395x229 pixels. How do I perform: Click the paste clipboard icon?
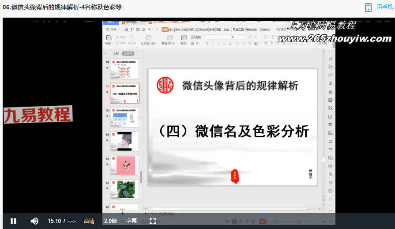(109, 38)
